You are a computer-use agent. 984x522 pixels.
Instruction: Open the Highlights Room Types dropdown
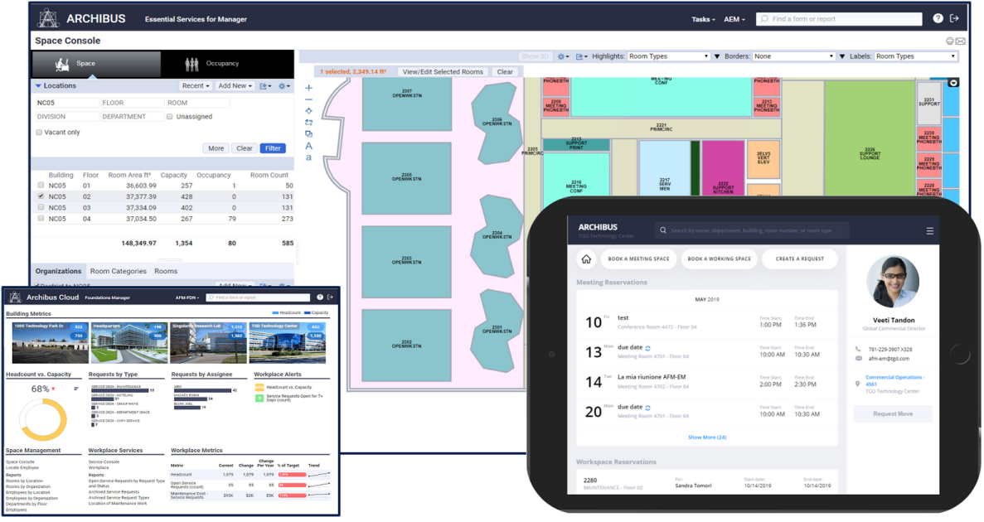click(x=668, y=56)
